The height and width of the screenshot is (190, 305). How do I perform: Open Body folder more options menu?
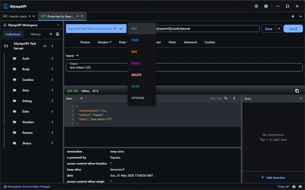(52, 69)
